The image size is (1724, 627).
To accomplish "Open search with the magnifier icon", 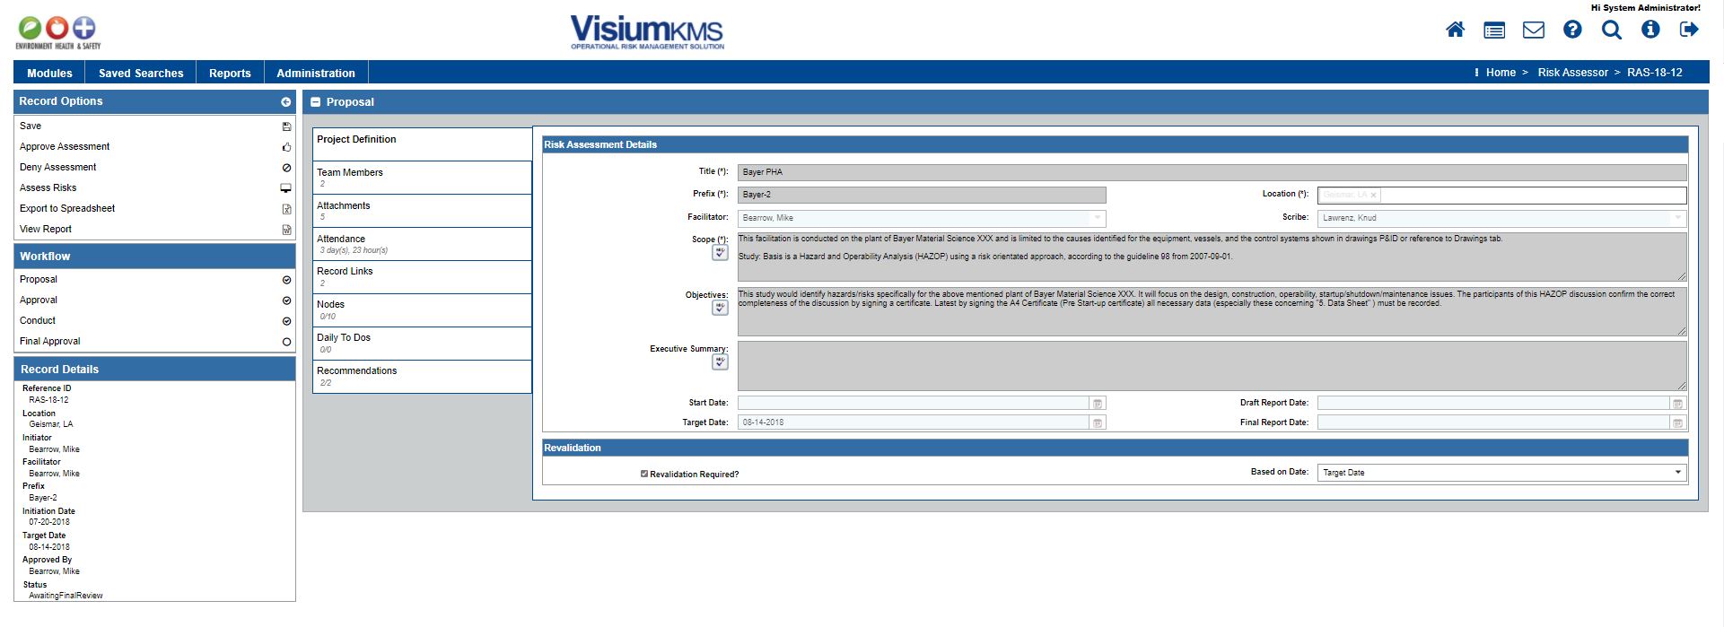I will coord(1612,30).
